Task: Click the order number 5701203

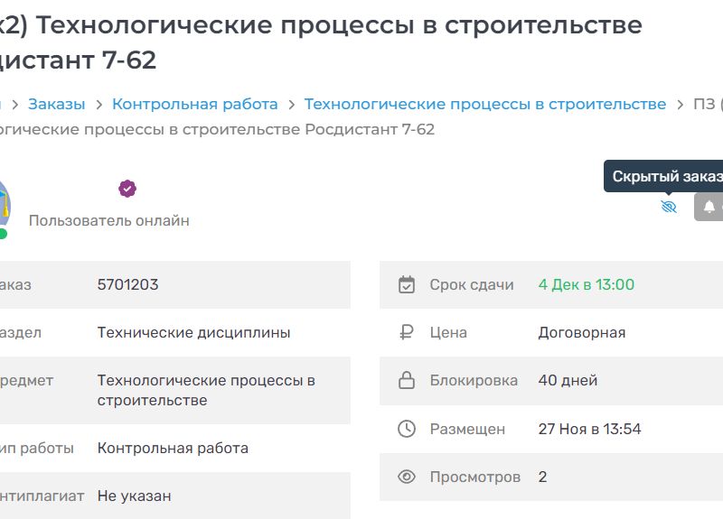Action: 127,285
